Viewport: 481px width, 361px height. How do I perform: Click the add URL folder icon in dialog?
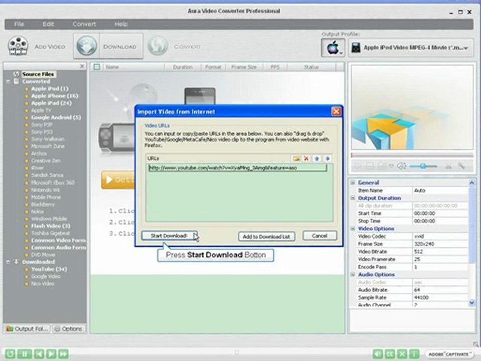[x=296, y=159]
